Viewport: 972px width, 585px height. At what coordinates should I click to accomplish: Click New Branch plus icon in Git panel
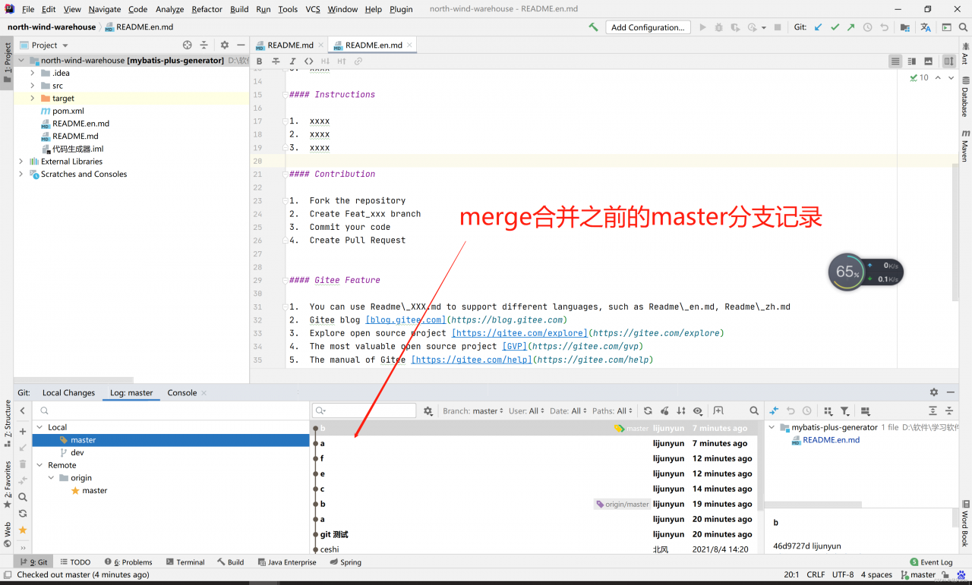(23, 432)
